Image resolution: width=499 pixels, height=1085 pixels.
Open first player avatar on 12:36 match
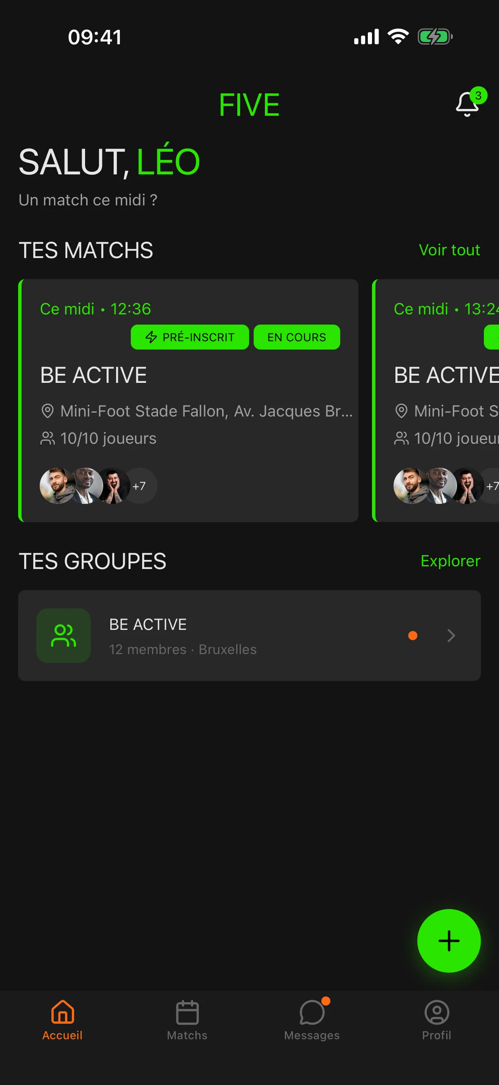pyautogui.click(x=57, y=486)
